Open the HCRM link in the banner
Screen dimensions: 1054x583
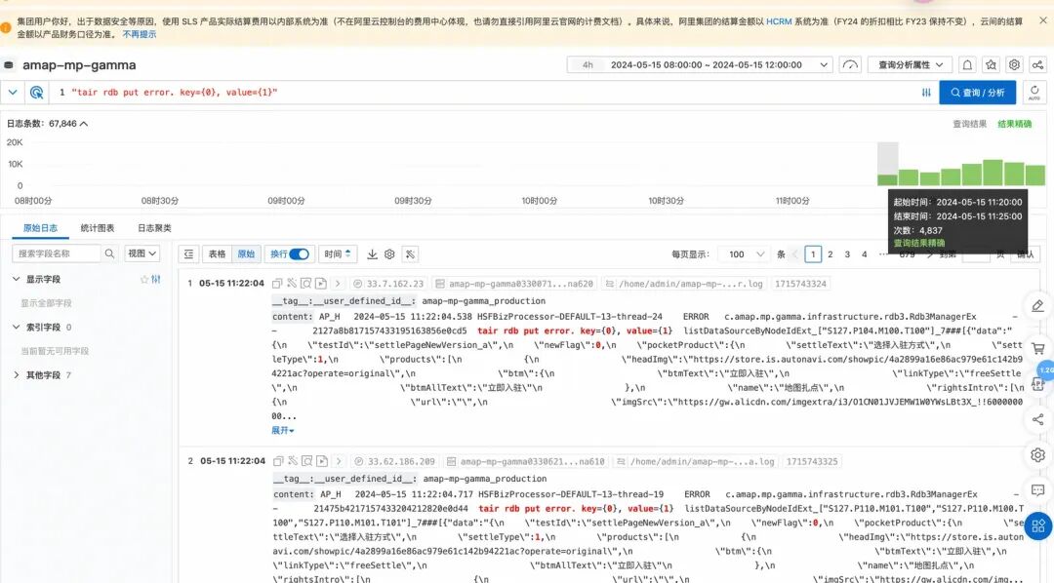point(779,21)
